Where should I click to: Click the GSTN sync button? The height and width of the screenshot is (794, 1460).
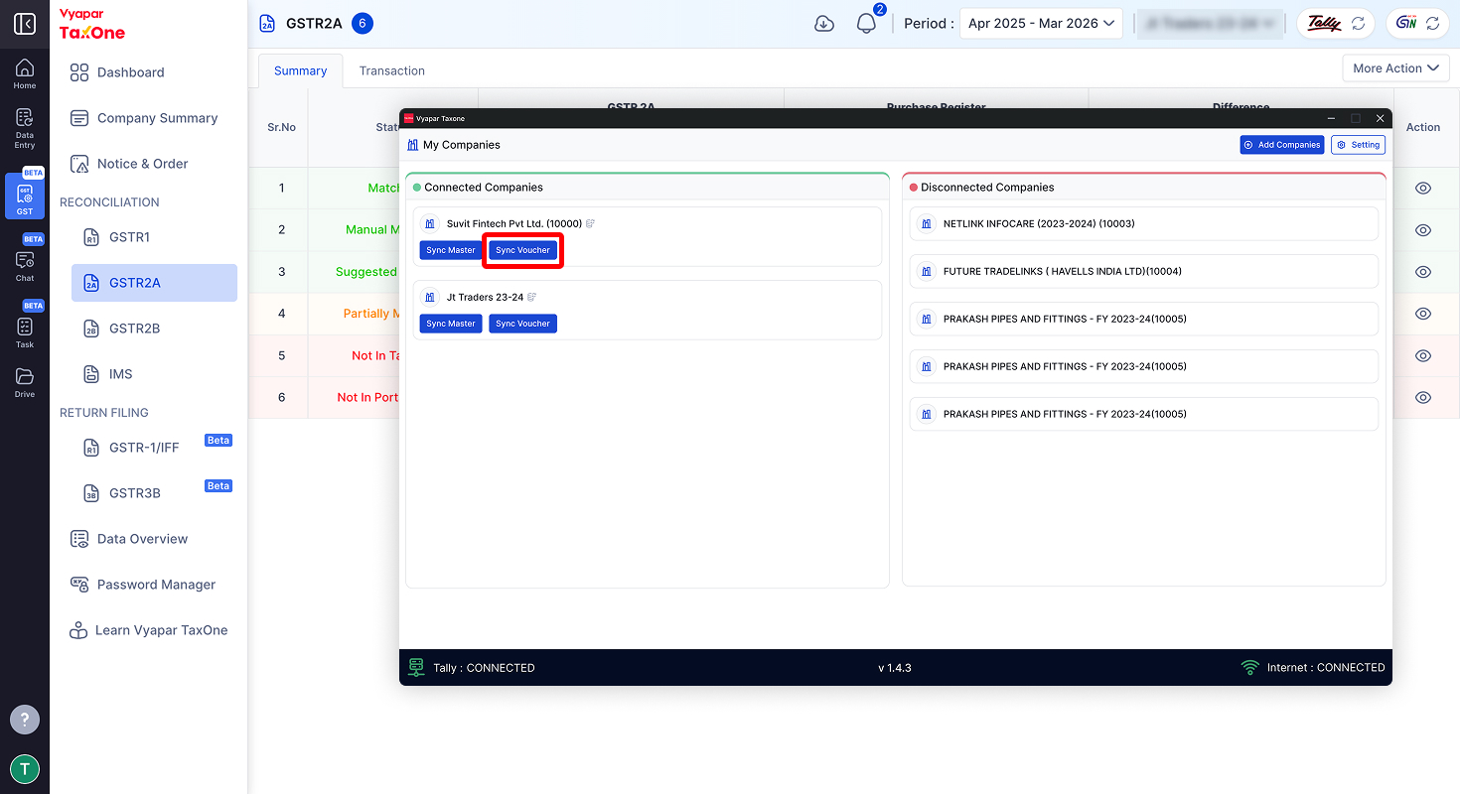click(x=1417, y=24)
